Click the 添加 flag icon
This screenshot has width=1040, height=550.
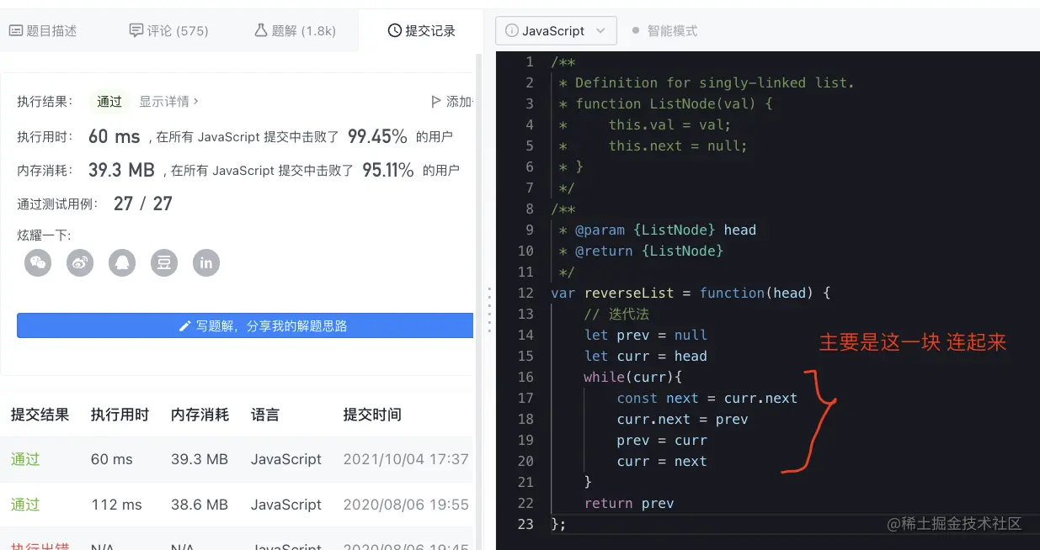click(435, 102)
